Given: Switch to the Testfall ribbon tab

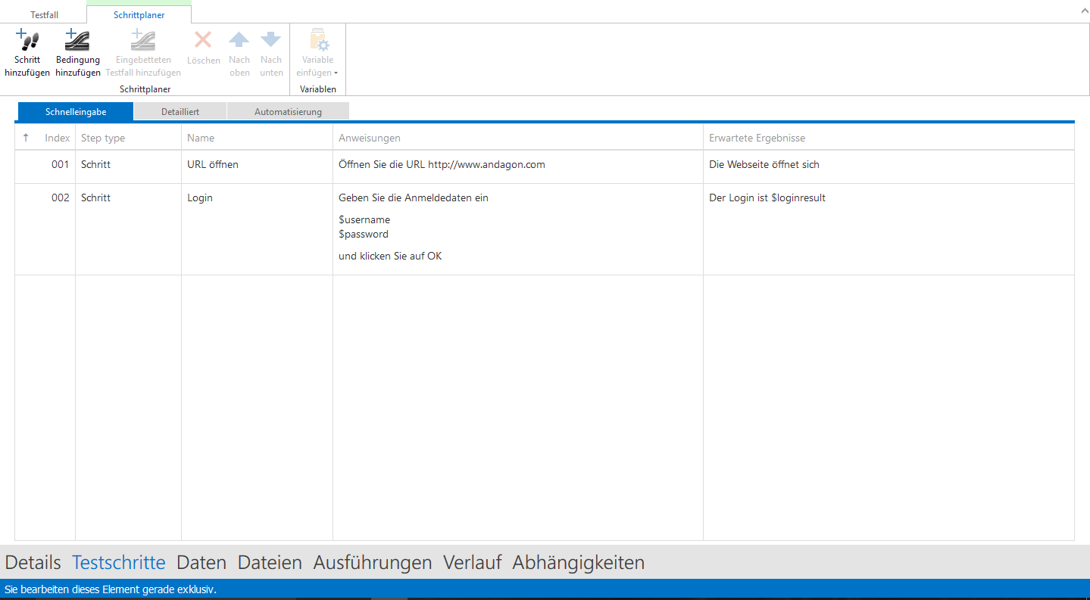Looking at the screenshot, I should pos(44,15).
